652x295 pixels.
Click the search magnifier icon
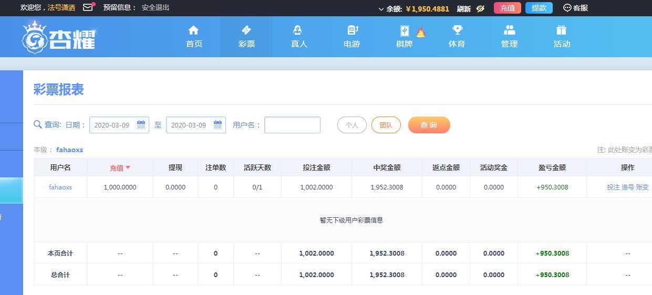pos(38,124)
